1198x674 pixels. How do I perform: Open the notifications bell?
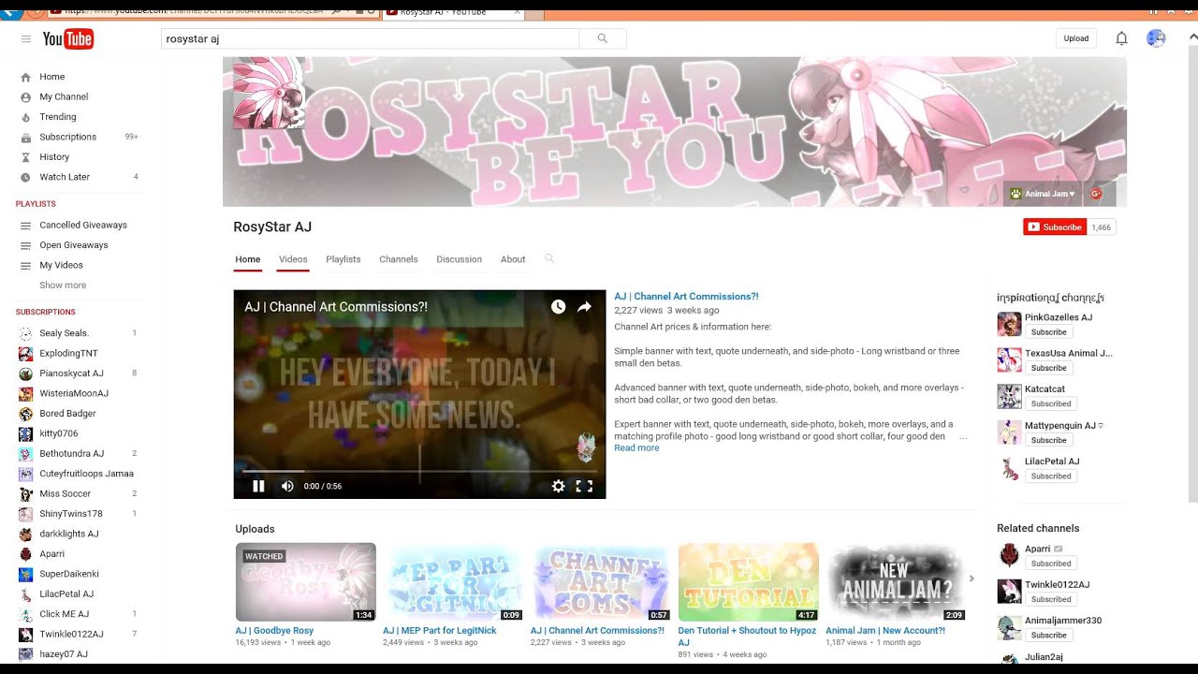pyautogui.click(x=1121, y=38)
